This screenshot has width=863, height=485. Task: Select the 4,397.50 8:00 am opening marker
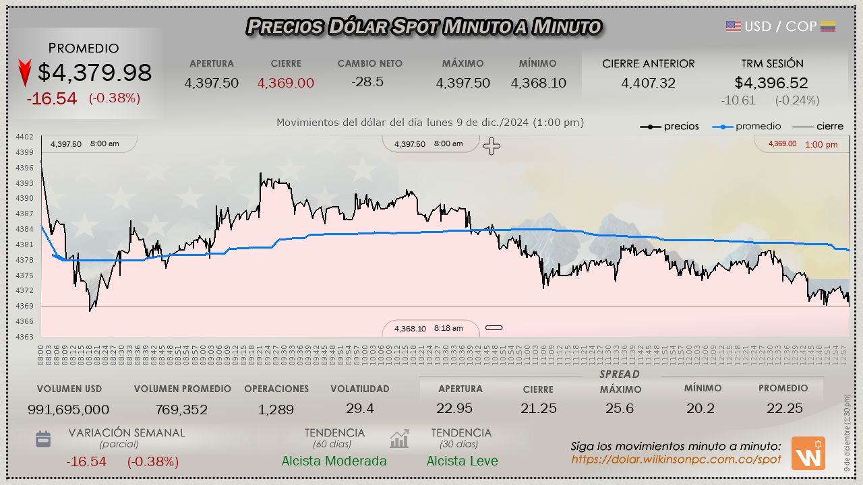[85, 144]
